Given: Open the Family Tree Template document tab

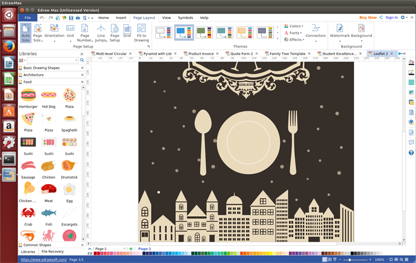Looking at the screenshot, I should coord(287,53).
